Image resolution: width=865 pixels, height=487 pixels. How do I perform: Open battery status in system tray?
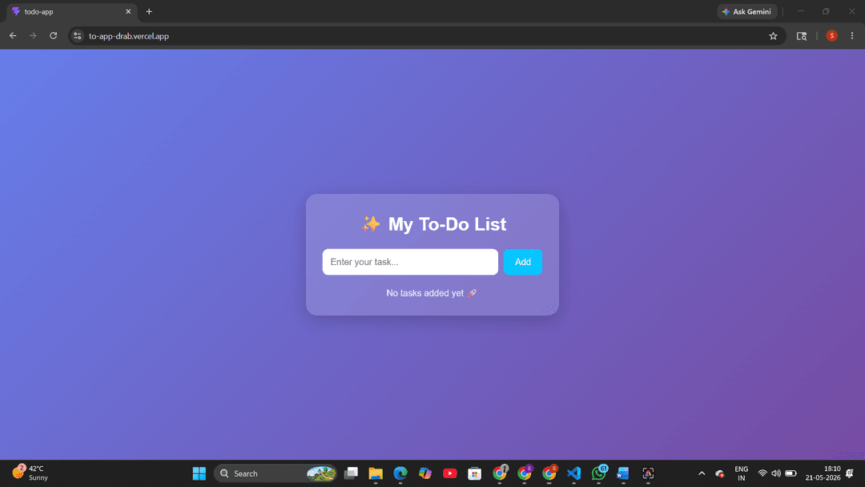(x=791, y=473)
